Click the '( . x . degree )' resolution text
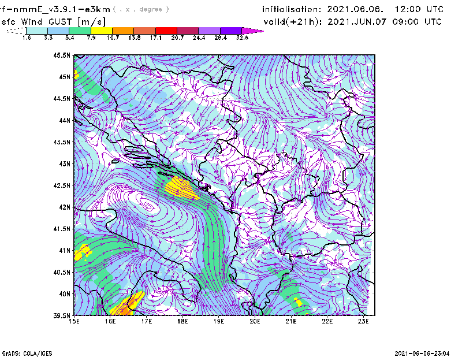This screenshot has height=357, width=462. (x=141, y=9)
